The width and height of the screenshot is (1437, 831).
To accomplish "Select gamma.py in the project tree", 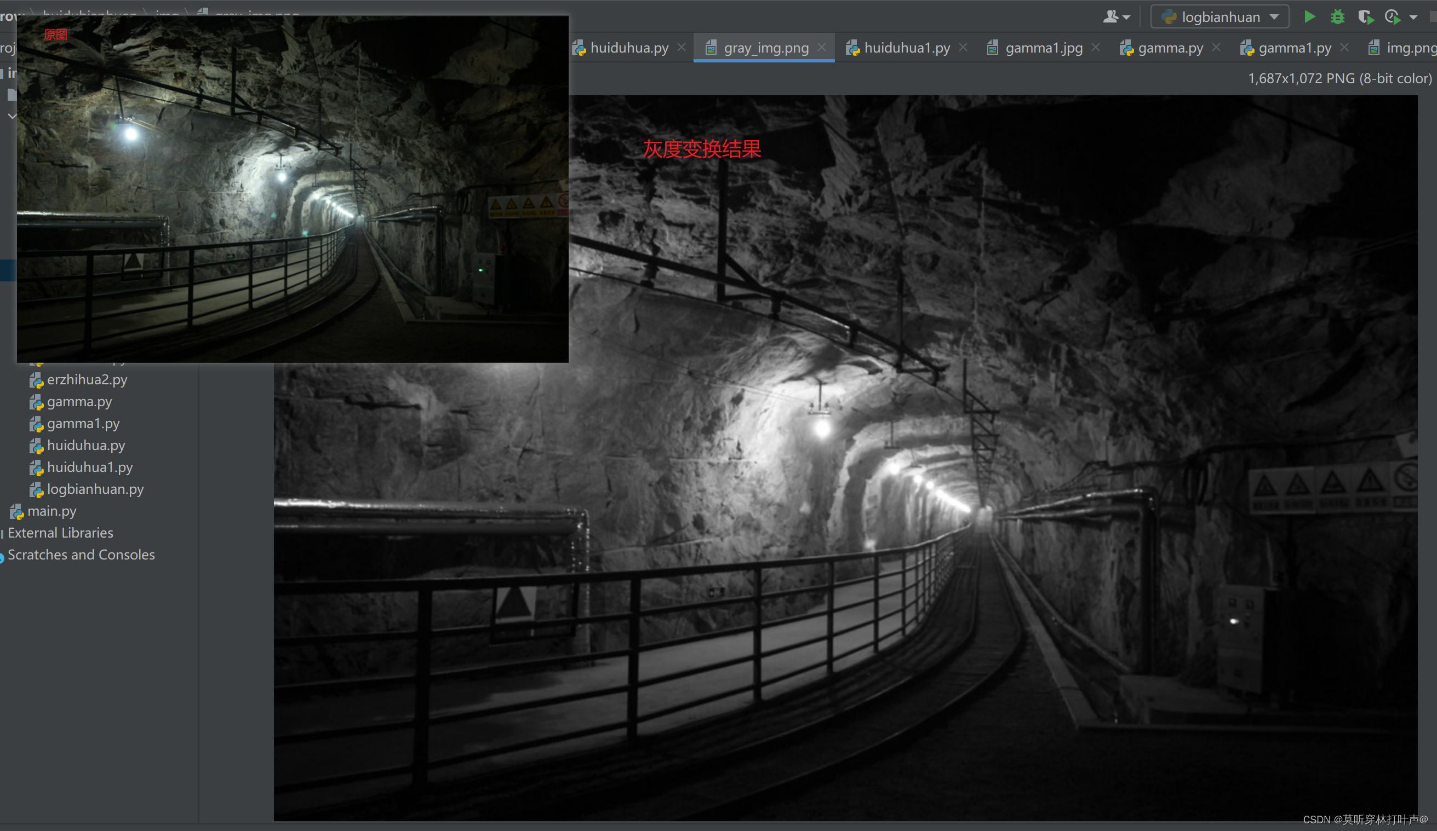I will coord(79,402).
